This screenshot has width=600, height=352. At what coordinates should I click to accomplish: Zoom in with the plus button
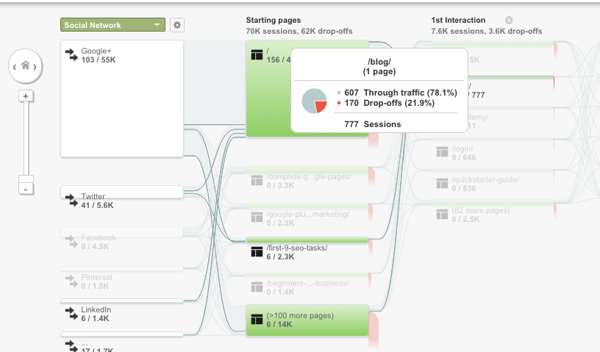(x=26, y=96)
